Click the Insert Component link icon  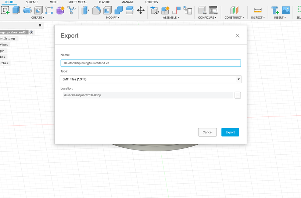[154, 10]
